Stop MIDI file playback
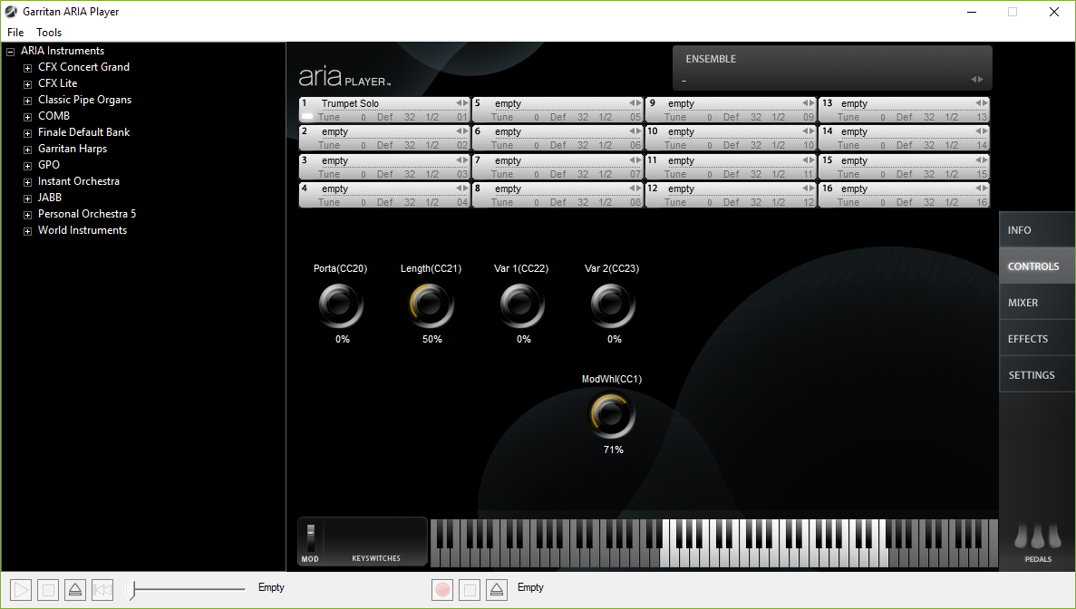This screenshot has height=609, width=1076. (x=48, y=590)
